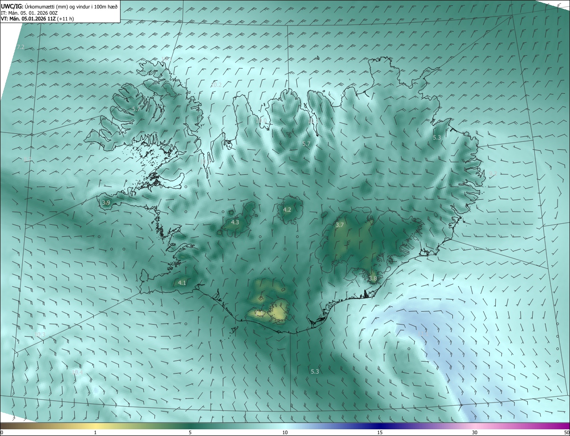Select the valid time line "VT: Mán. 05.01.2026 11Z"
570x436 pixels.
(28, 19)
